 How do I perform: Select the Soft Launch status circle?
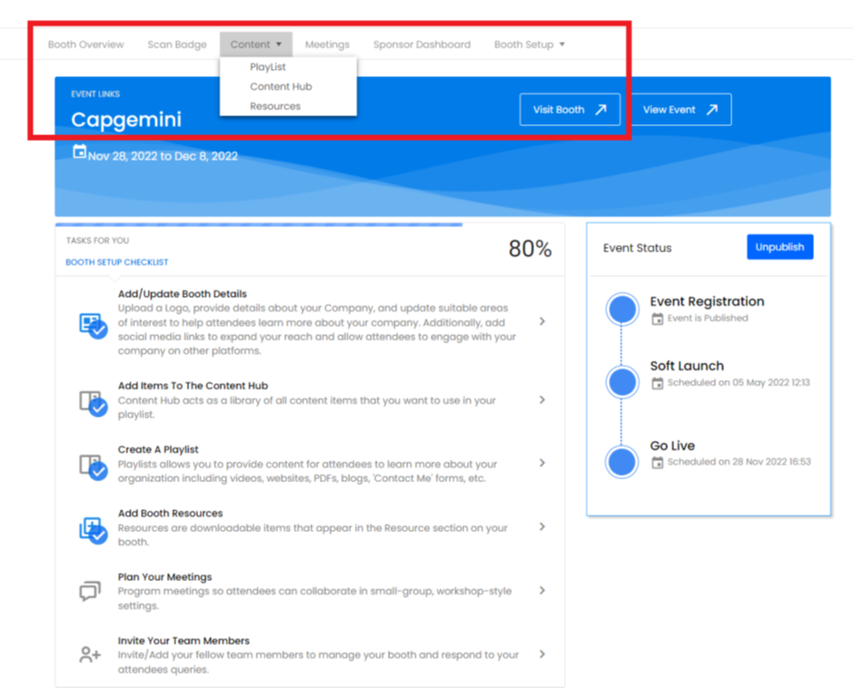pyautogui.click(x=622, y=381)
